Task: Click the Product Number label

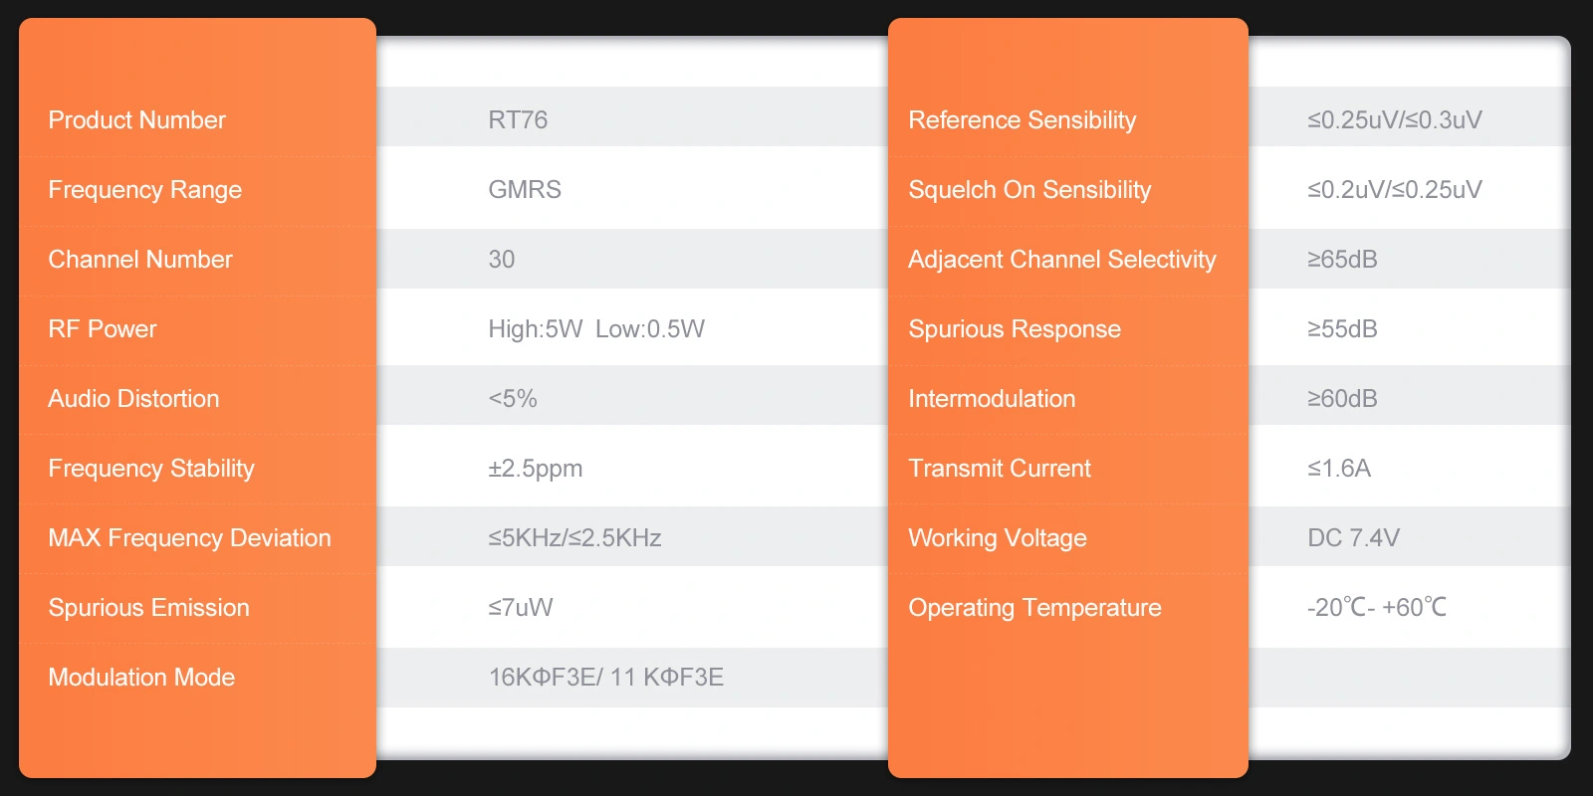Action: pyautogui.click(x=136, y=120)
